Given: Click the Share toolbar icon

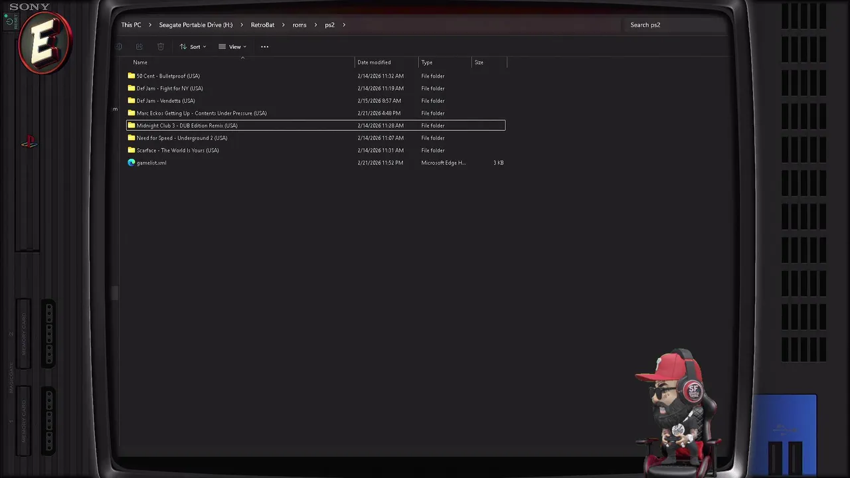Looking at the screenshot, I should click(x=139, y=46).
